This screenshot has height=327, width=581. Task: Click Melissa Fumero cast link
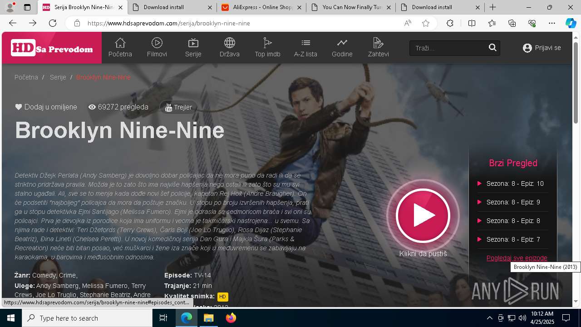pos(105,286)
